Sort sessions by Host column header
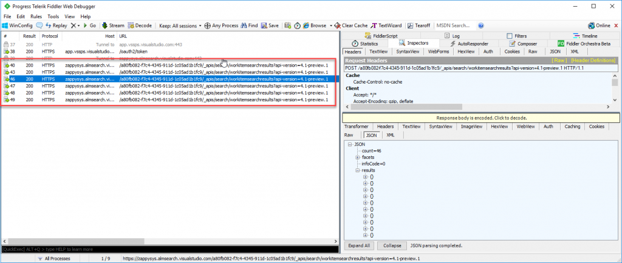This screenshot has width=622, height=263. click(90, 36)
